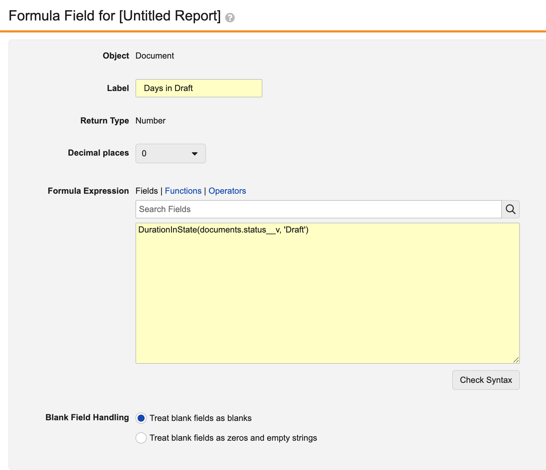Image resolution: width=546 pixels, height=470 pixels.
Task: Click the formula textarea resize handle
Action: click(516, 360)
